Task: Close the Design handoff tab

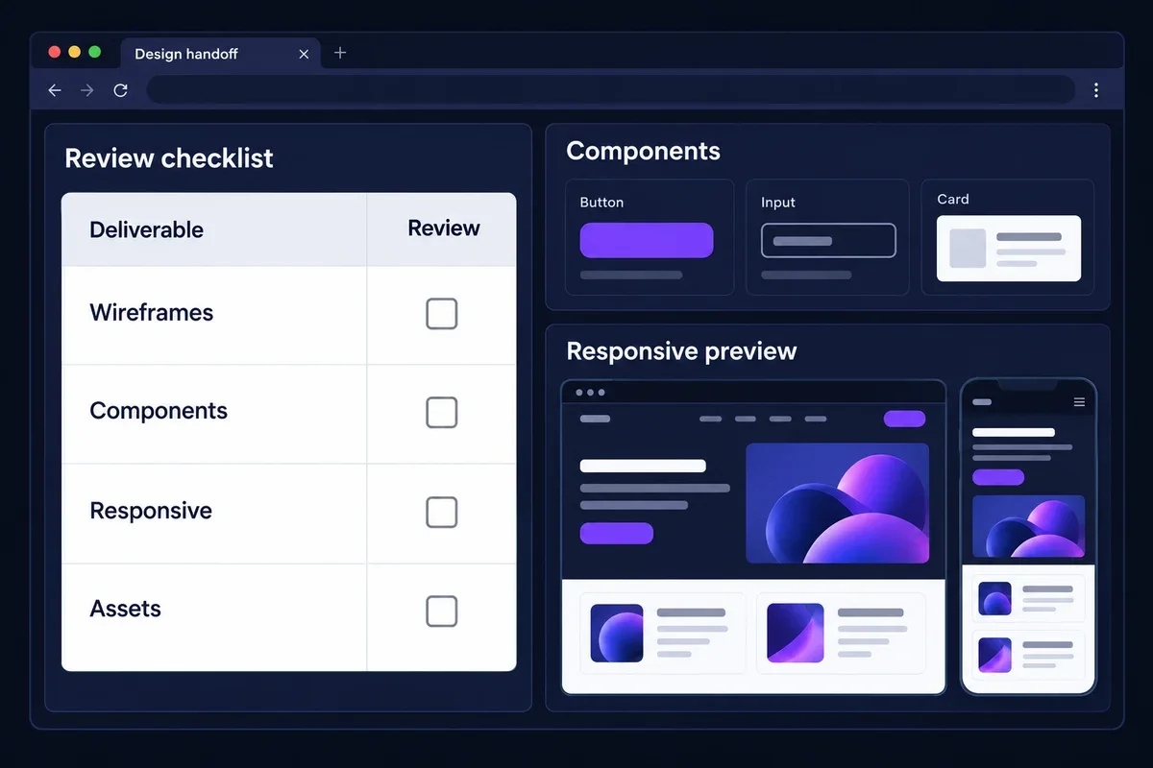Action: [x=304, y=55]
